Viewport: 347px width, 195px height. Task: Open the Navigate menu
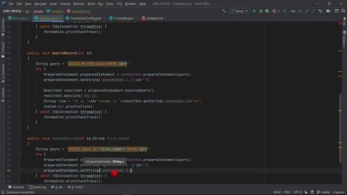point(41,4)
